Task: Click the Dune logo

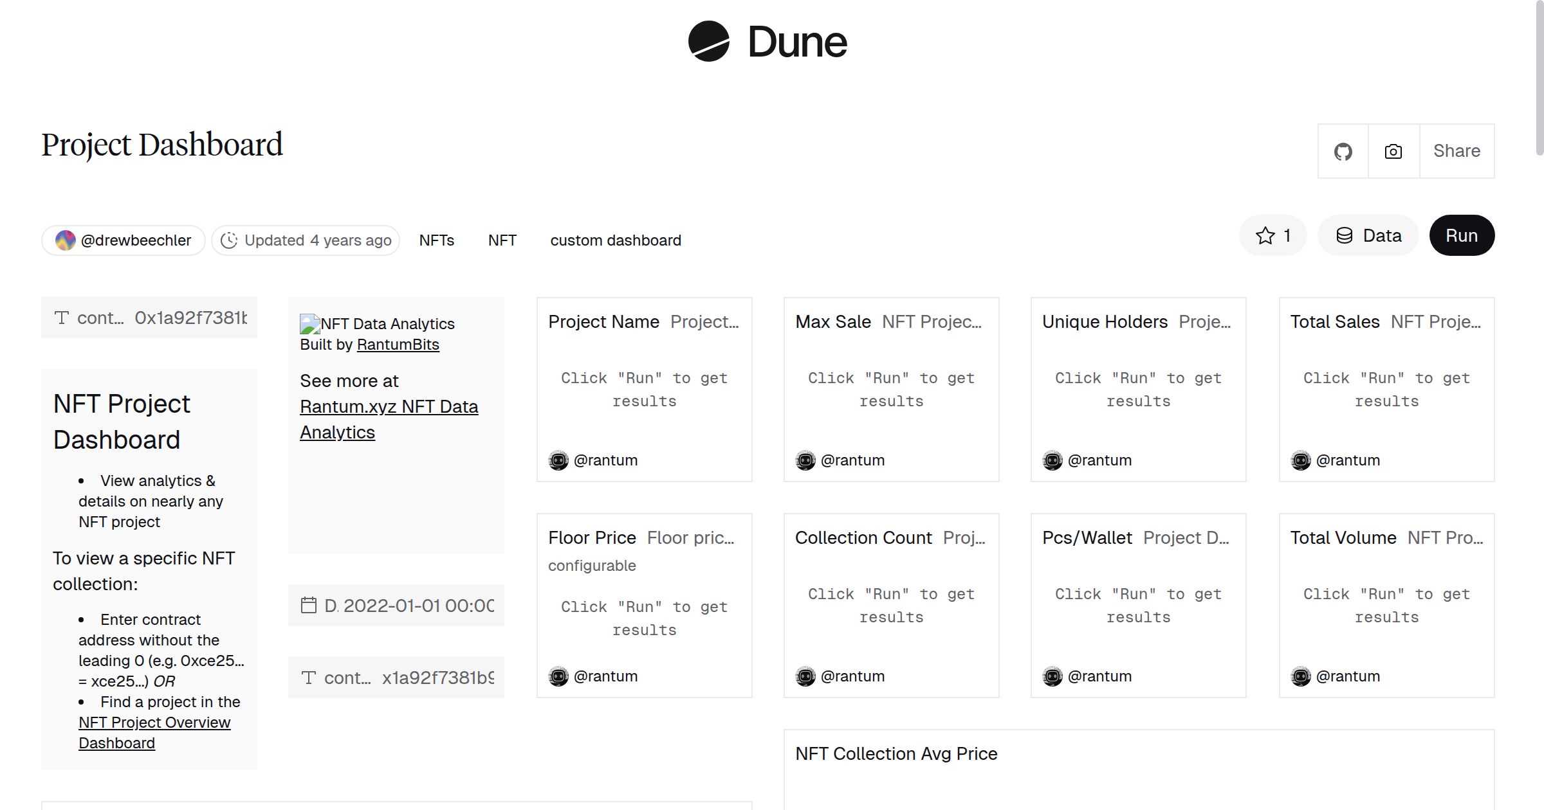Action: tap(767, 42)
